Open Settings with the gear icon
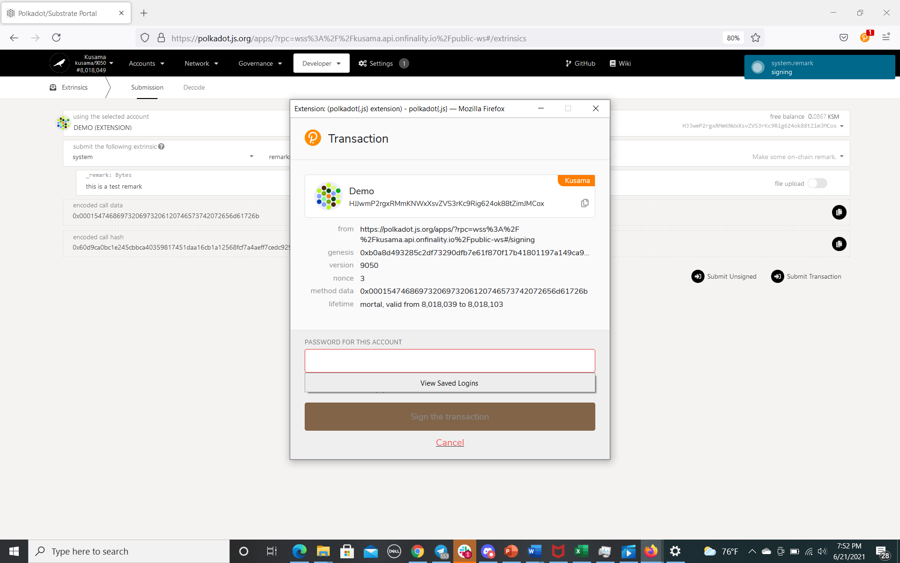 (x=362, y=63)
